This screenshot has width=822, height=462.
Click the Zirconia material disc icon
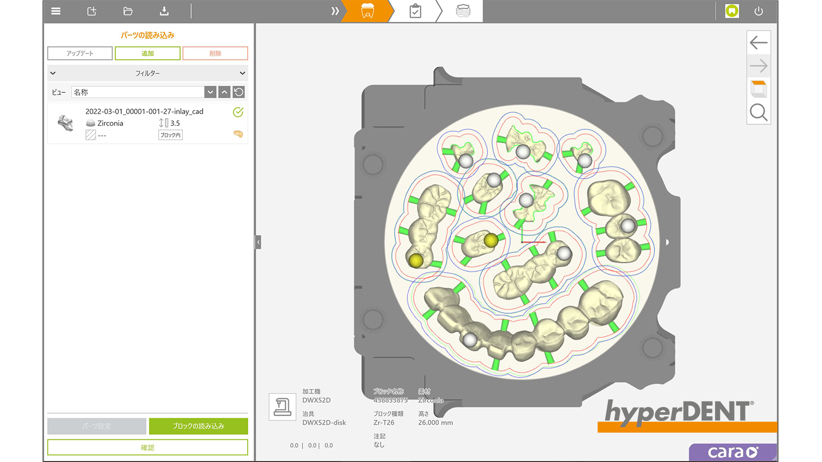(90, 123)
